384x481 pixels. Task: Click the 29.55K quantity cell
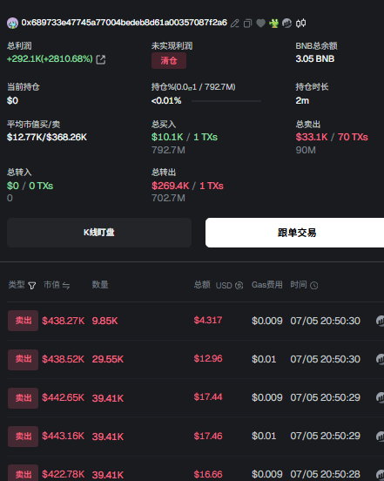tap(108, 360)
